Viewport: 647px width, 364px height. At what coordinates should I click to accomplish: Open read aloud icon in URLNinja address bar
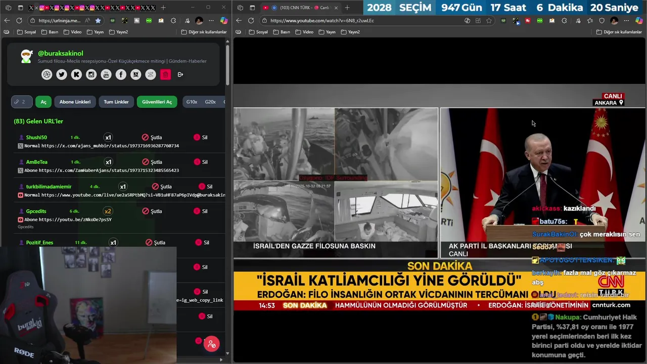87,20
